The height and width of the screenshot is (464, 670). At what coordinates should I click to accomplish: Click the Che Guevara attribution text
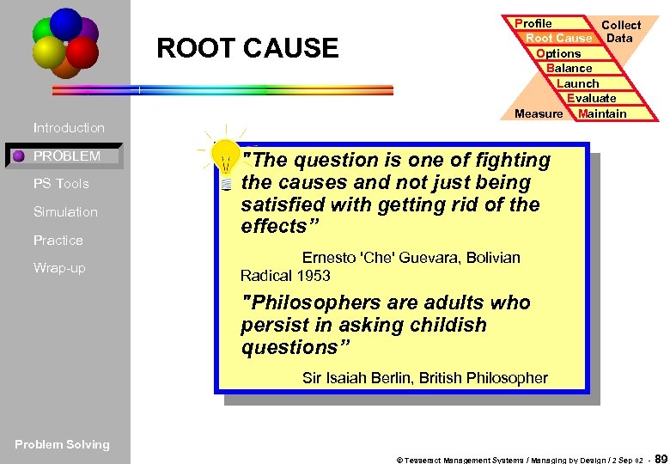381,266
